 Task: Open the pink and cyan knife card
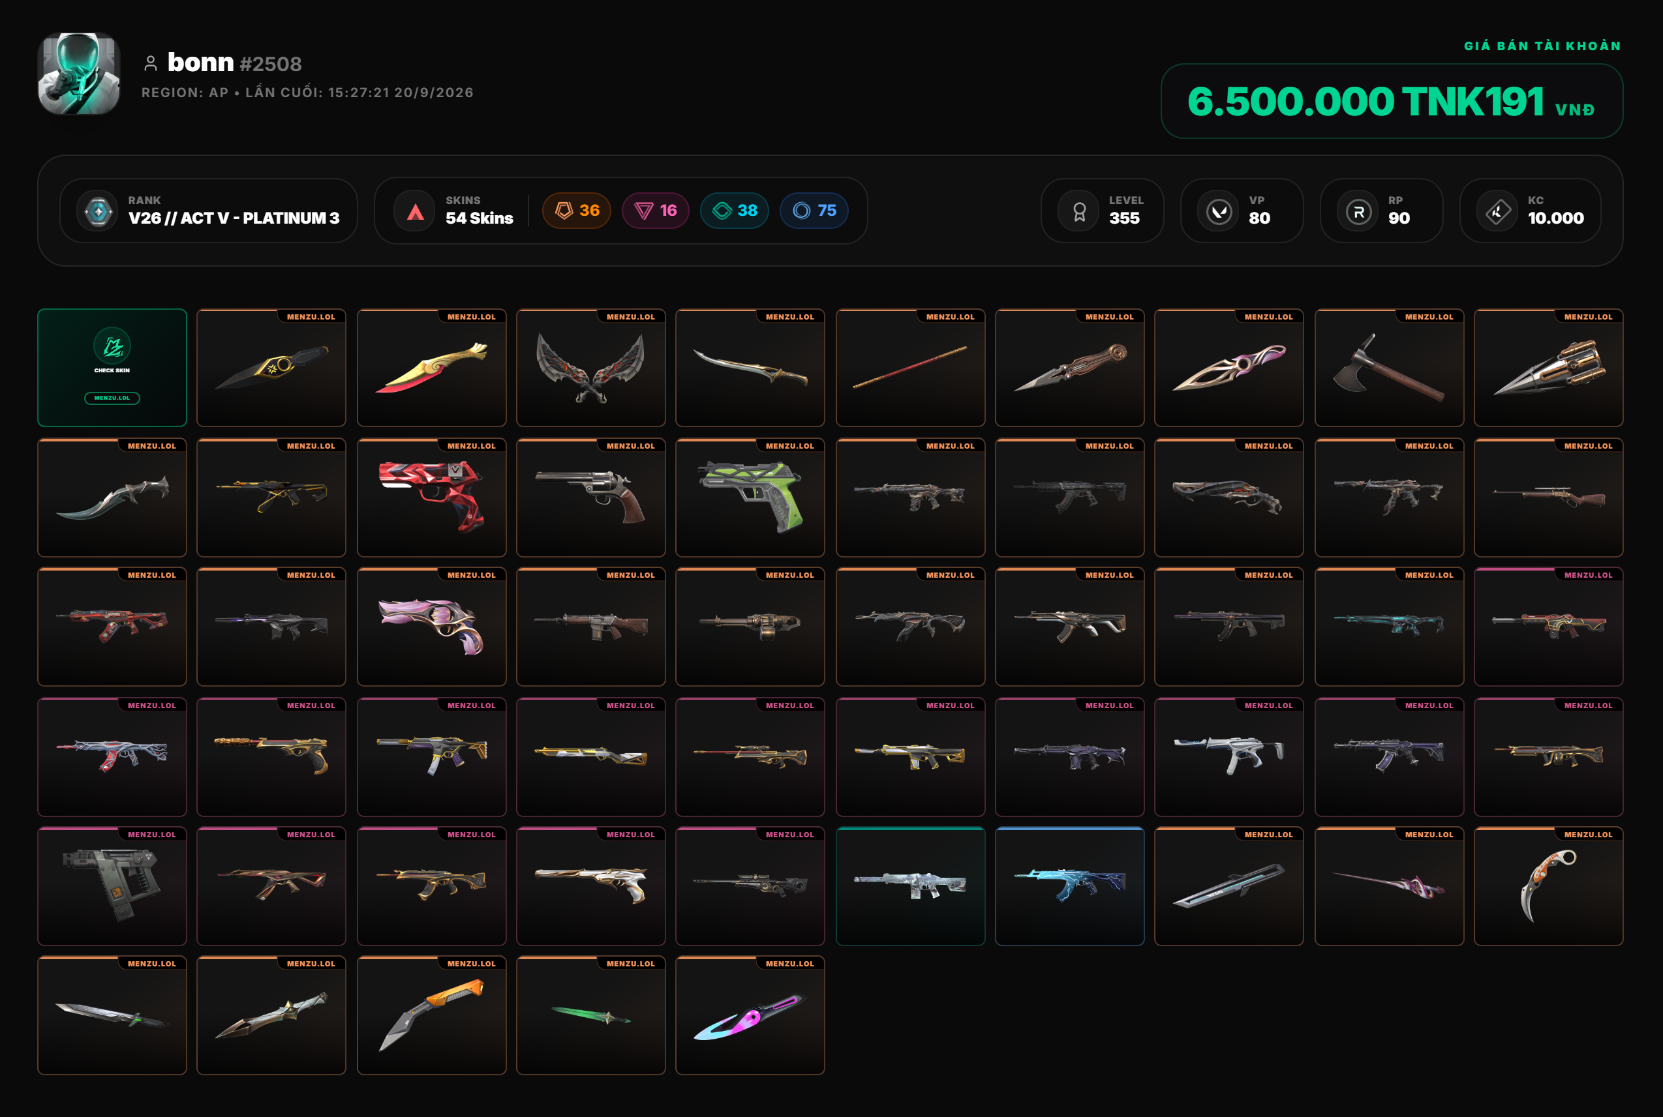pyautogui.click(x=750, y=1015)
